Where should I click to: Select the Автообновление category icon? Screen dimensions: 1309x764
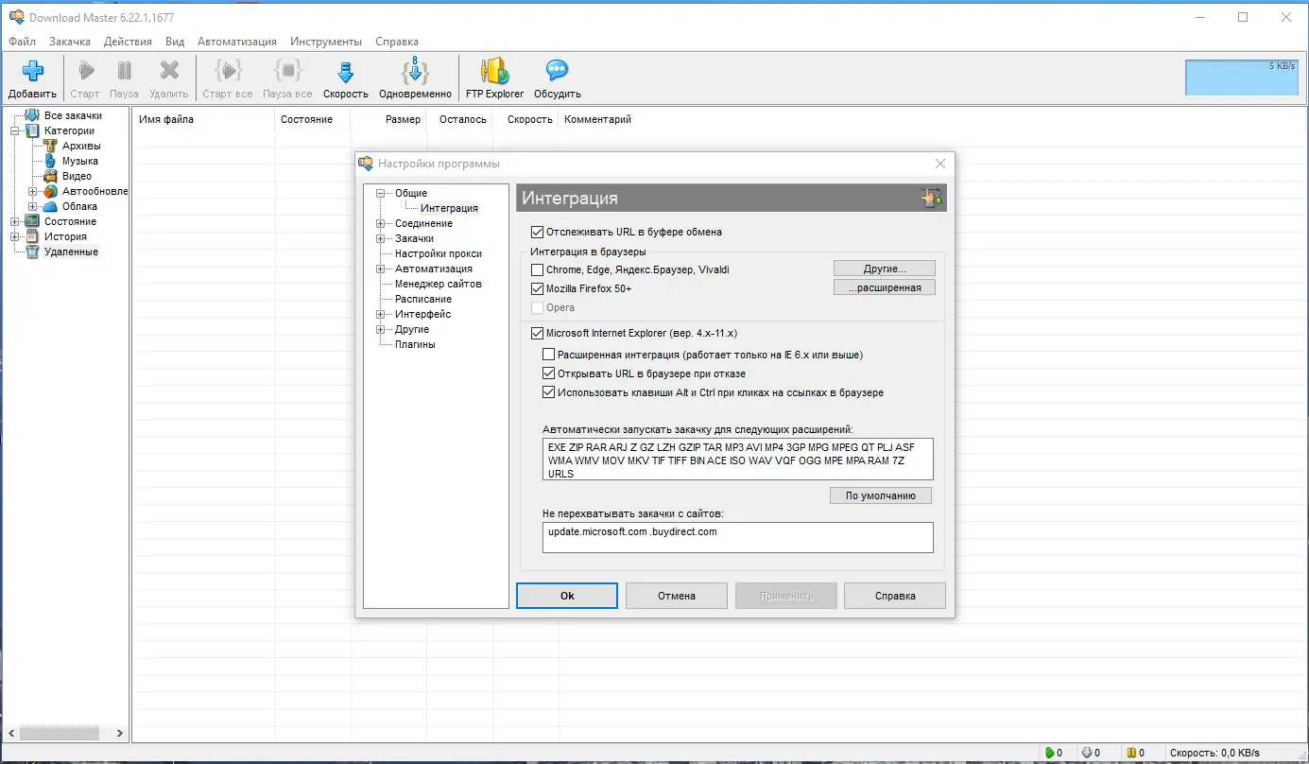(51, 191)
